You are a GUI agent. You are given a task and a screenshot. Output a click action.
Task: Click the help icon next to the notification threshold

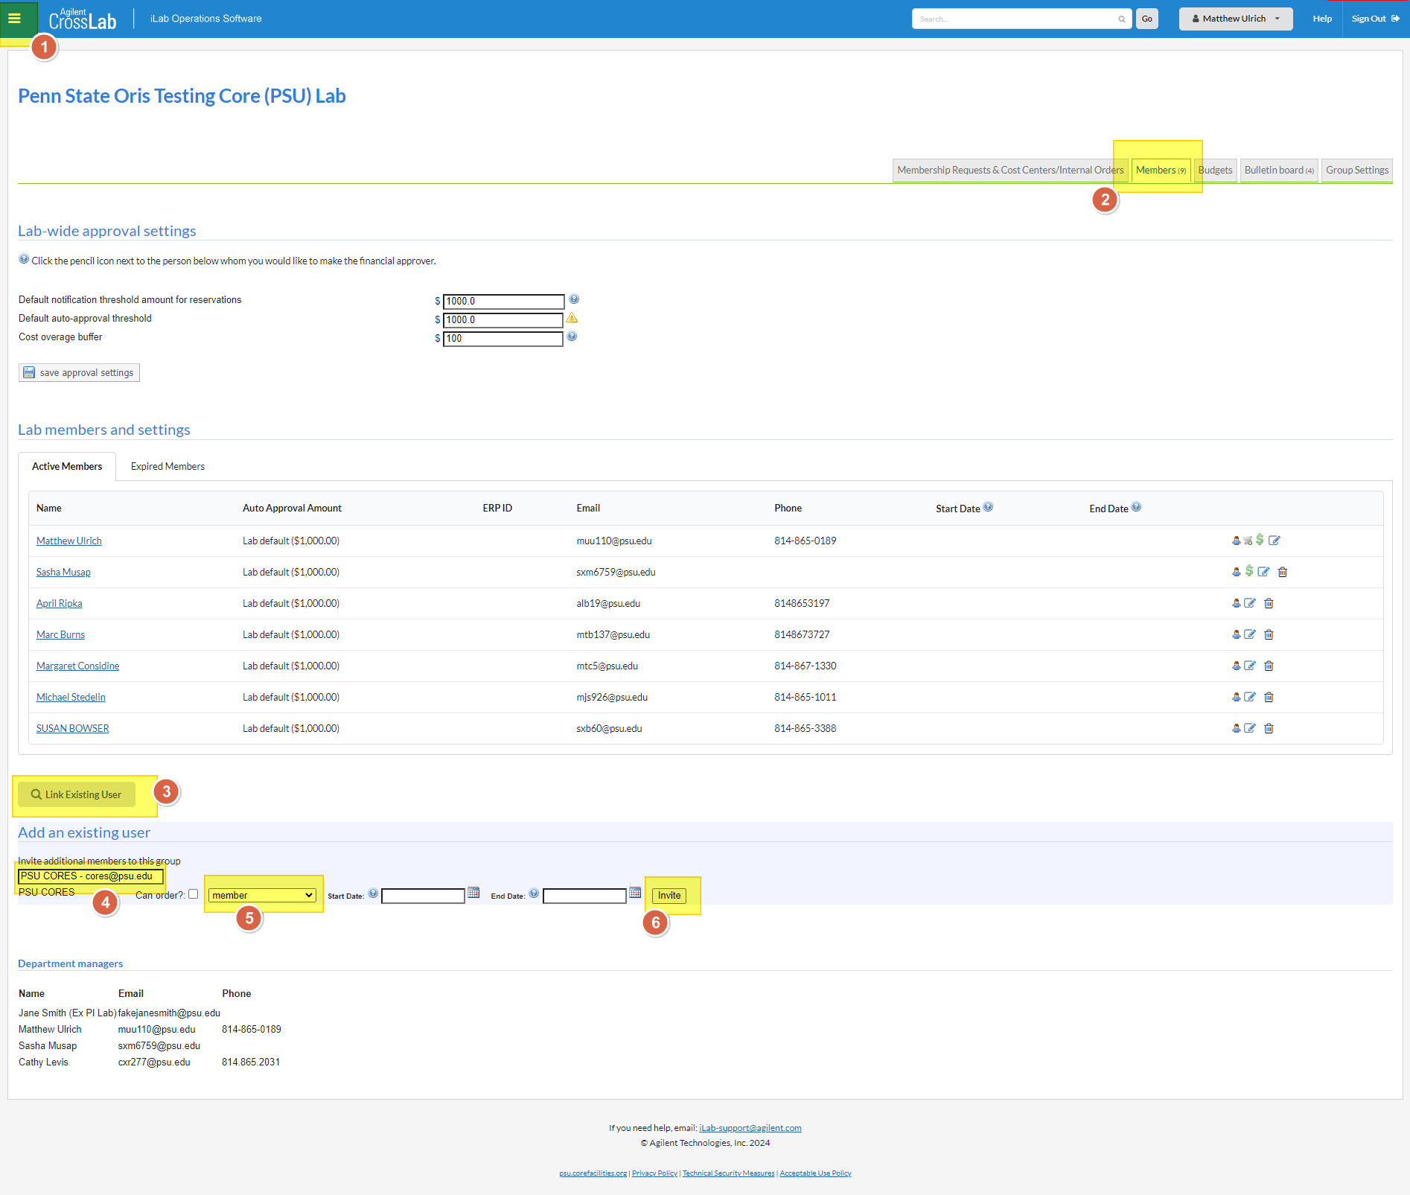coord(574,299)
